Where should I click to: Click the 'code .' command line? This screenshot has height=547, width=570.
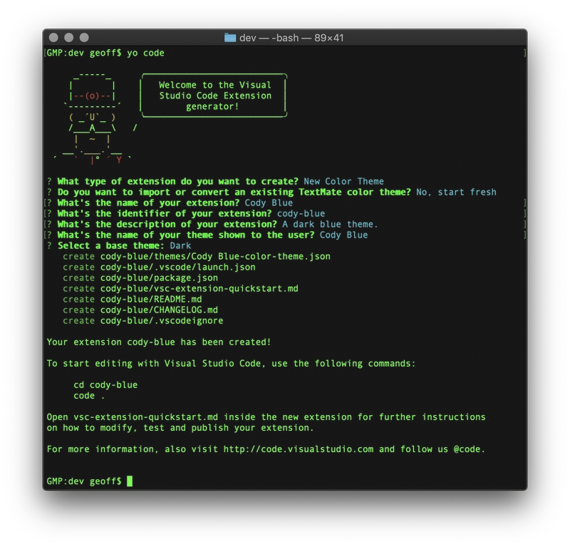(89, 396)
